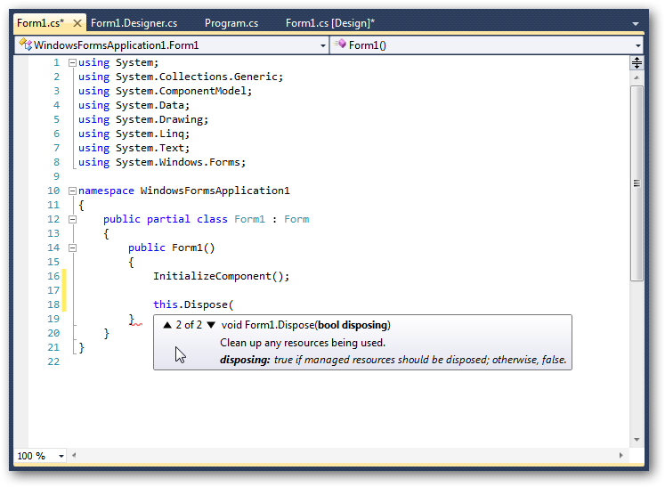
Task: Click the Form1() method icon in the member dropdown
Action: click(340, 45)
